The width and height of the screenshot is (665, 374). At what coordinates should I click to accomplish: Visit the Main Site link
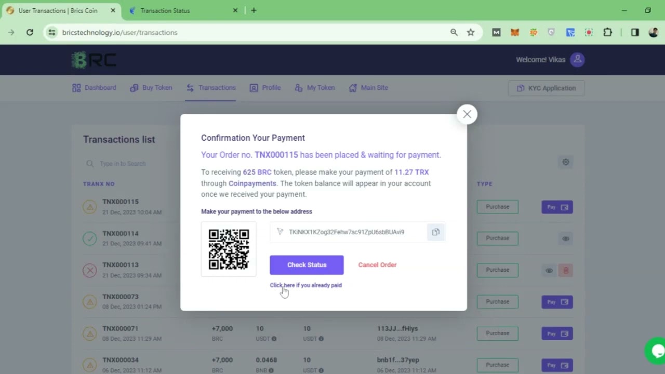(x=368, y=88)
